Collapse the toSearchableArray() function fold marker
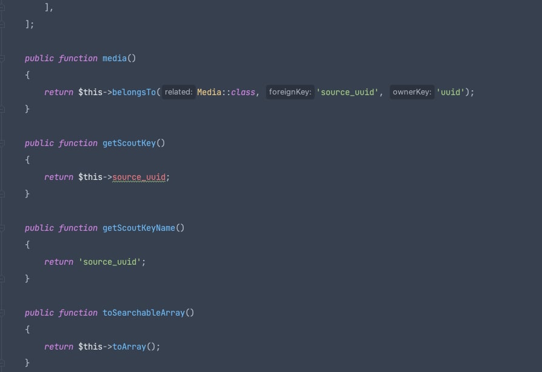Viewport: 542px width, 372px height. (2, 313)
